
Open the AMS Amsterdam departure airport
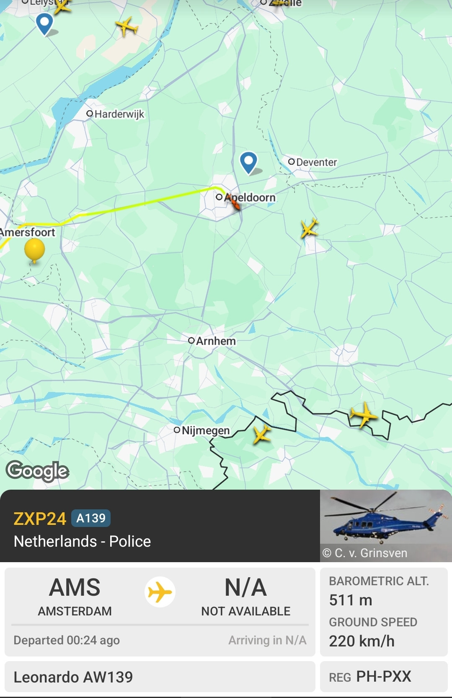click(x=75, y=596)
